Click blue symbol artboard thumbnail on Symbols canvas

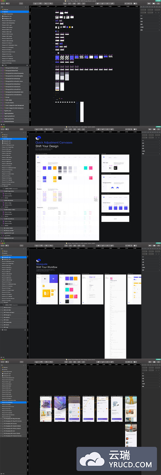pos(58,57)
